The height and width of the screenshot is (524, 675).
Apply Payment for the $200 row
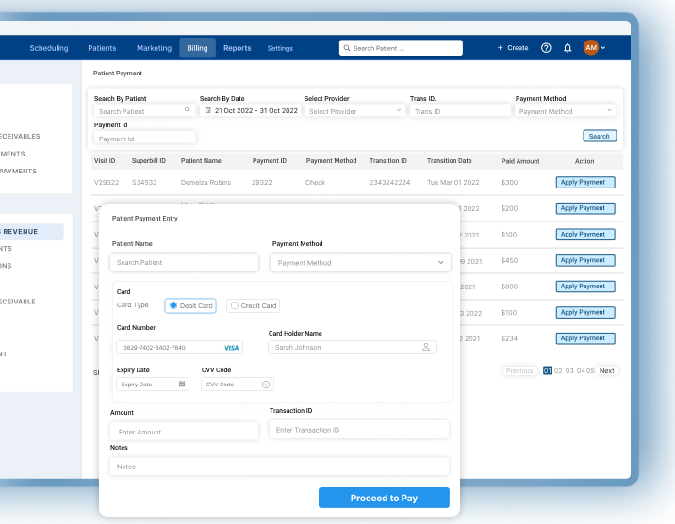(585, 208)
